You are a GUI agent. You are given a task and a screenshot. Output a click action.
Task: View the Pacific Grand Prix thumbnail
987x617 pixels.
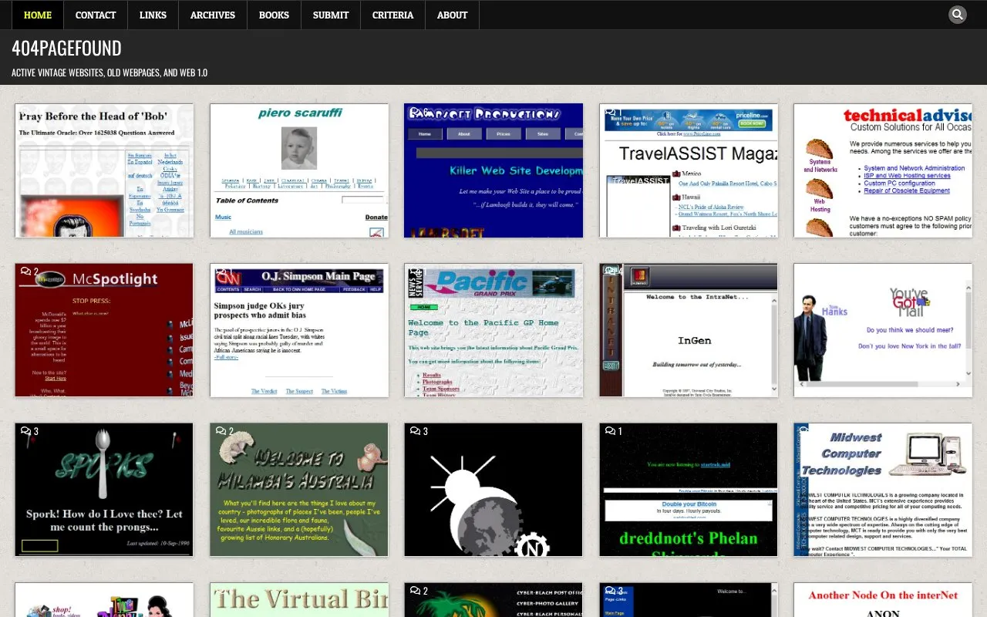[x=493, y=330]
